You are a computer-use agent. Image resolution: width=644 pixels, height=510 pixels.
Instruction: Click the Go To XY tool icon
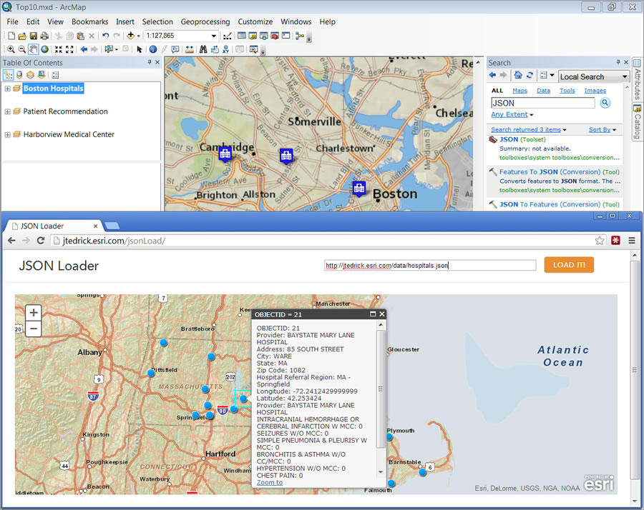tap(225, 49)
